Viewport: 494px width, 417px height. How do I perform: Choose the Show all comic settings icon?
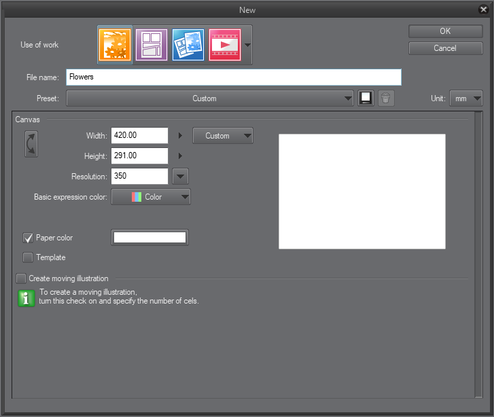(x=188, y=45)
